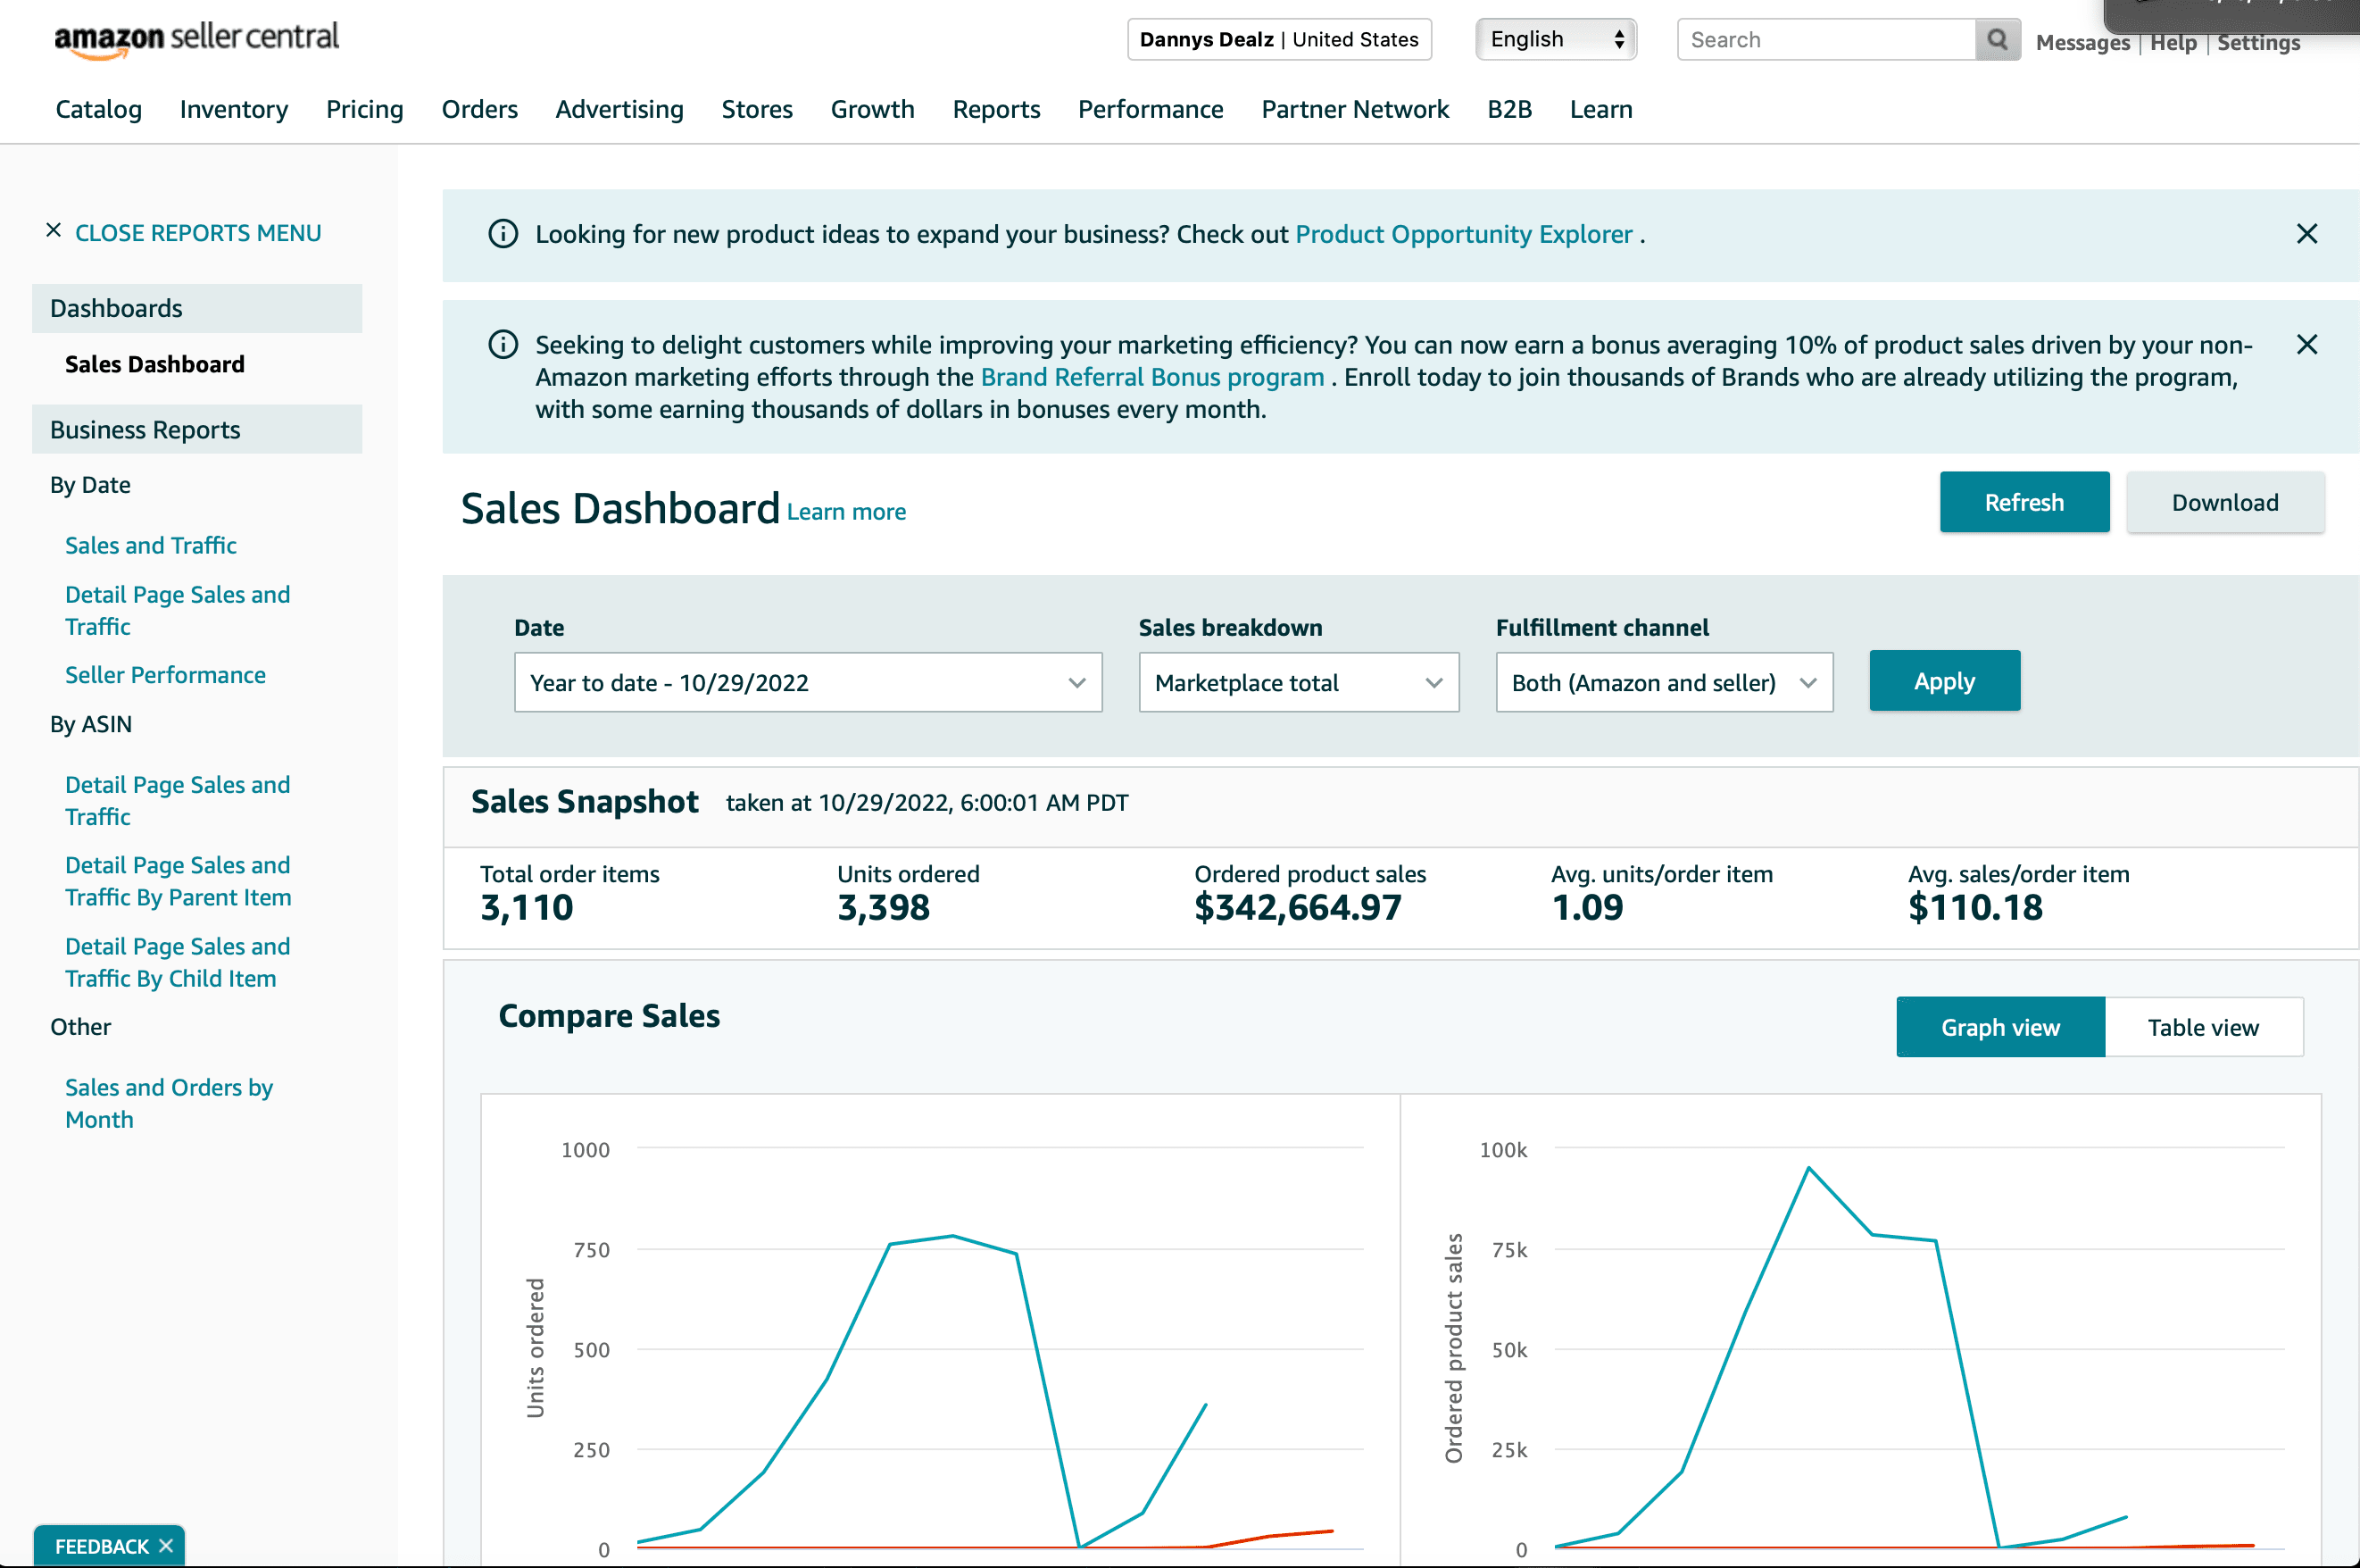Click into the Search input field
This screenshot has width=2360, height=1568.
1825,40
